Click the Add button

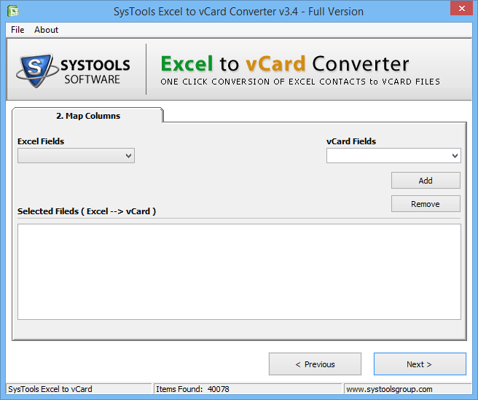426,181
